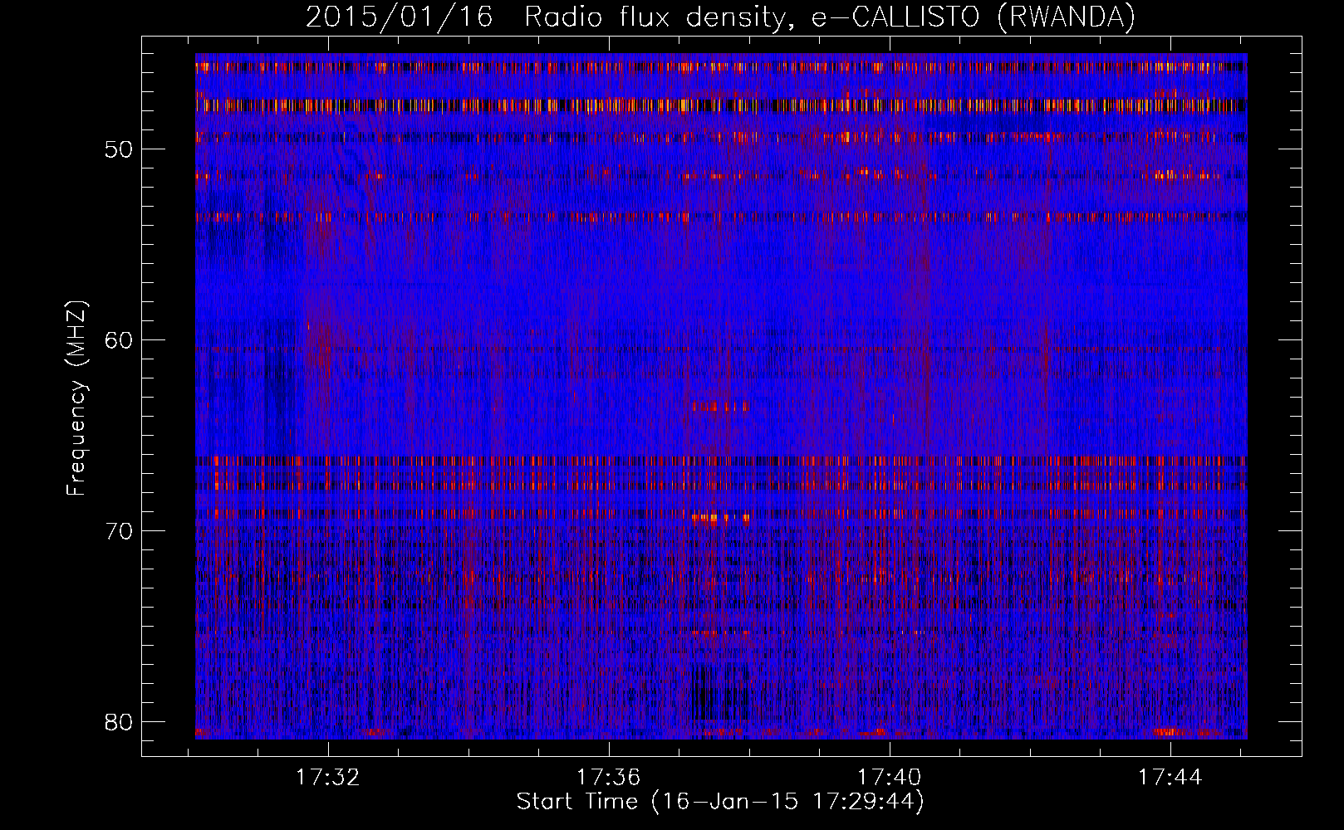Click the 70 MHz frequency tick label
Viewport: 1344px width, 830px height.
pyautogui.click(x=118, y=531)
